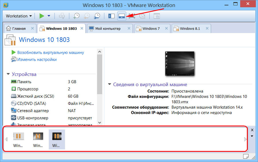This screenshot has height=162, width=258.
Task: Click the console view toolbar icon
Action: 157,16
